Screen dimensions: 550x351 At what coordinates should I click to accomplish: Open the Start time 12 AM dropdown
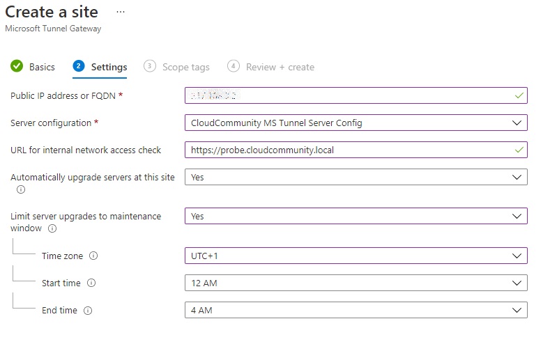click(x=356, y=283)
